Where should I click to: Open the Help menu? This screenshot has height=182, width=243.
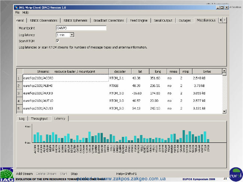coord(25,13)
